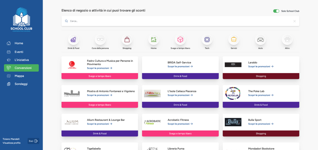Open Scopri le promozioni for Acrobatic Fitness
The width and height of the screenshot is (318, 150).
pyautogui.click(x=180, y=124)
